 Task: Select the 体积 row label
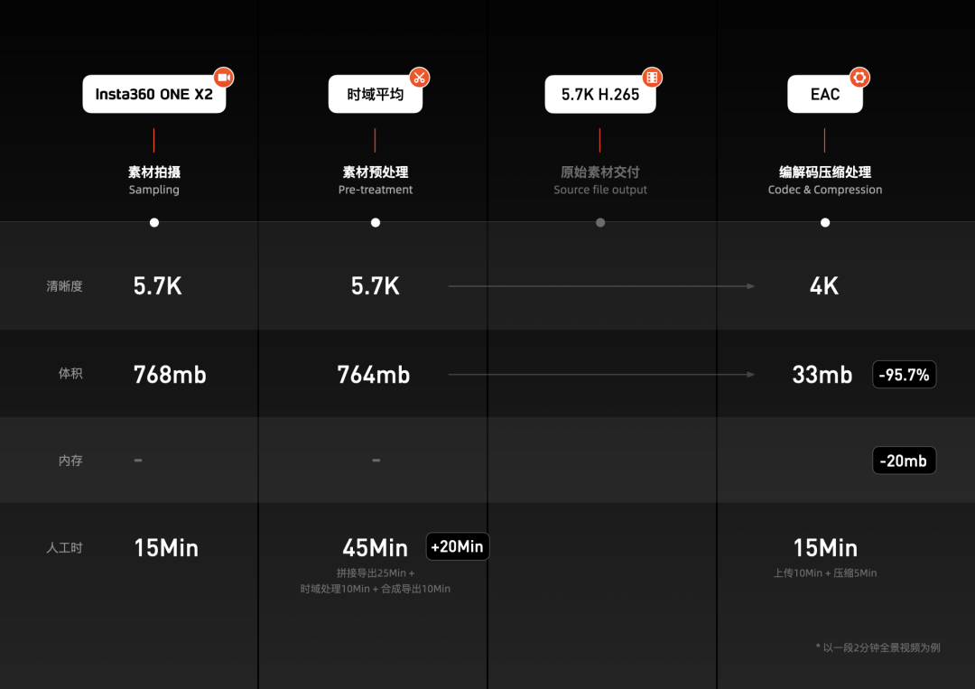point(70,373)
